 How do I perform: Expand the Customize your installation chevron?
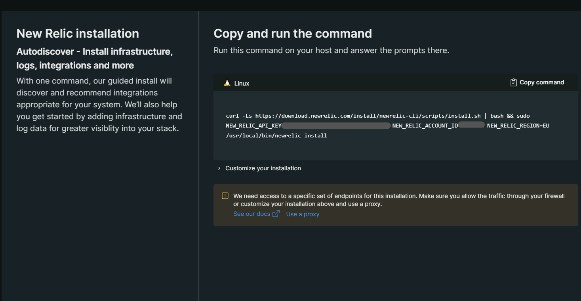219,168
